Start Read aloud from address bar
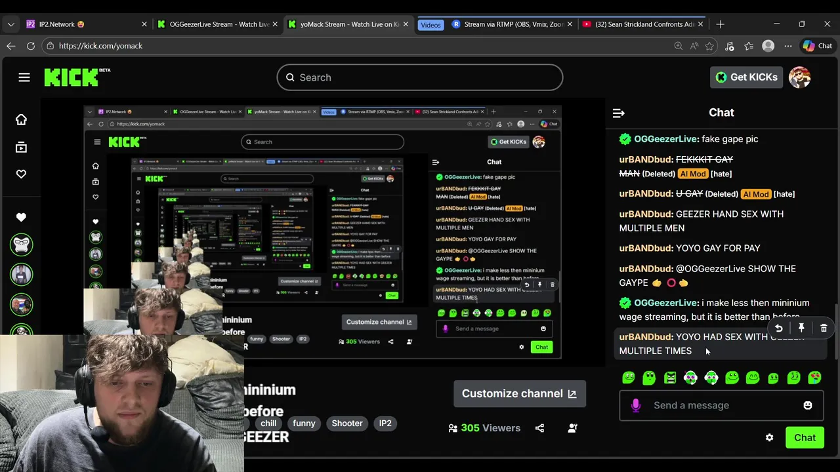The width and height of the screenshot is (840, 472). (x=694, y=46)
